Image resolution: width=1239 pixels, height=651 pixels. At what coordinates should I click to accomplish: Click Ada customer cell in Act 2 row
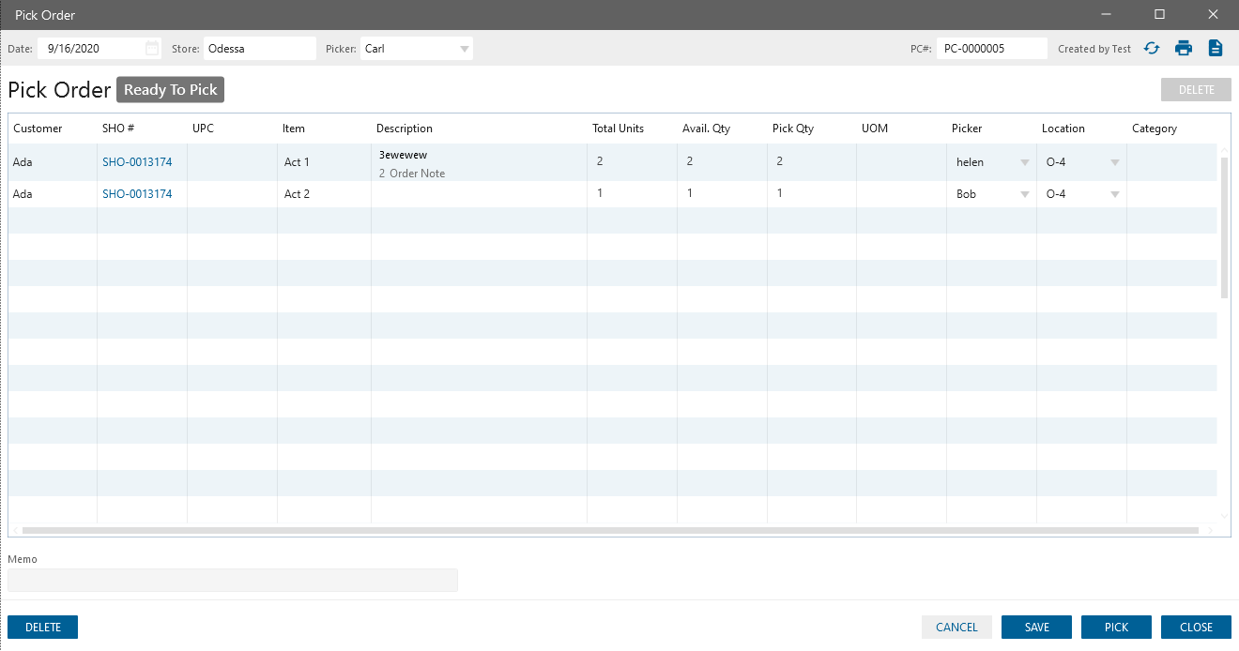53,194
